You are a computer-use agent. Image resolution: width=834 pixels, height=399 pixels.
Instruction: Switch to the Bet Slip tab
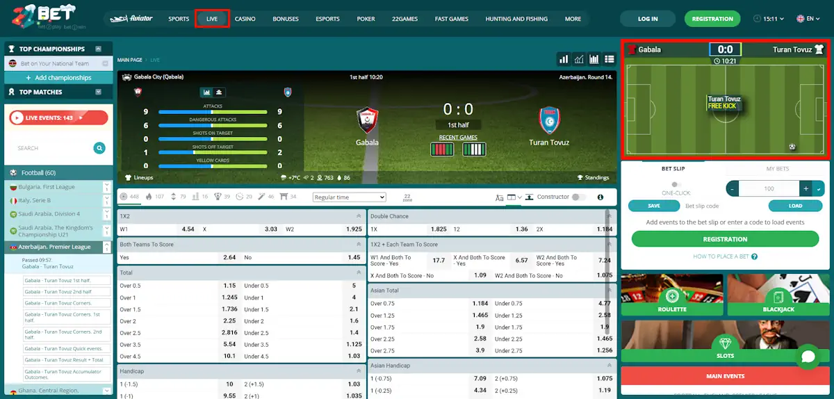pyautogui.click(x=672, y=169)
